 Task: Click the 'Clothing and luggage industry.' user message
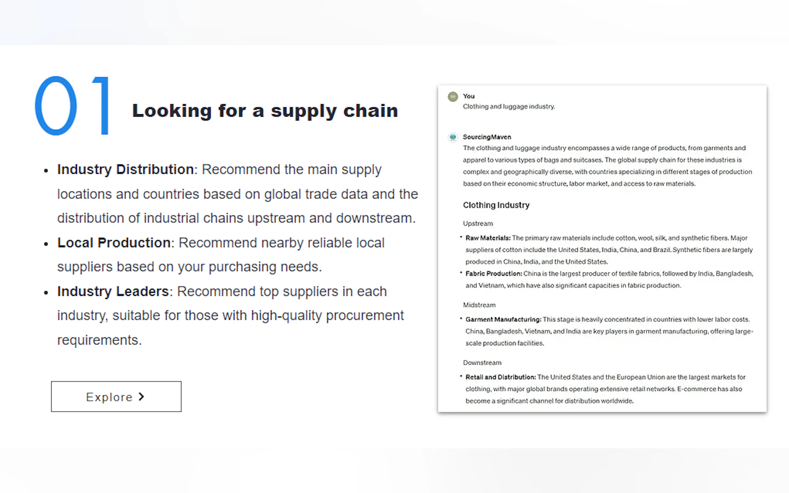(x=509, y=106)
